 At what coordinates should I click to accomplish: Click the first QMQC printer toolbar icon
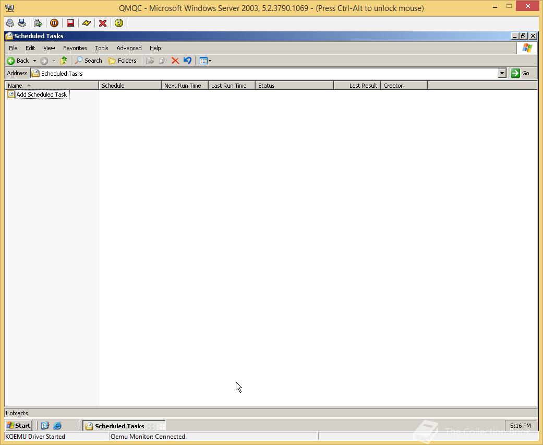(x=10, y=23)
